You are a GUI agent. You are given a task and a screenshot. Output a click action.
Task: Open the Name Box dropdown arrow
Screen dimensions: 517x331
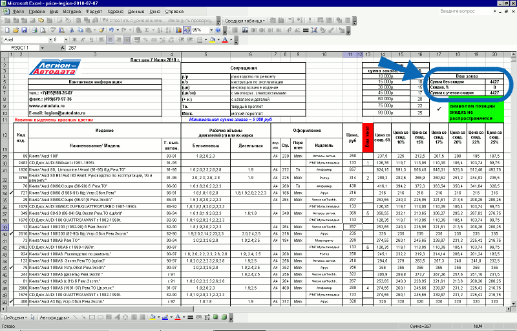[42, 48]
